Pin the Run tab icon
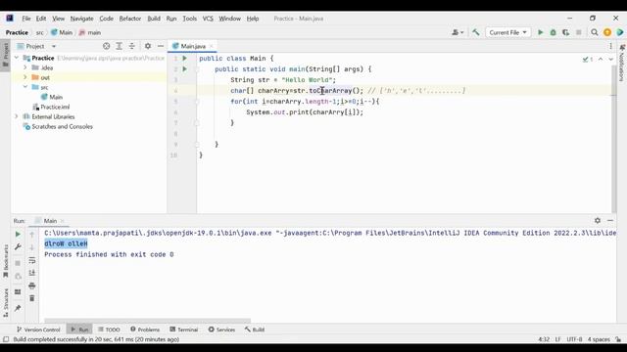627x352 pixels. click(x=18, y=308)
